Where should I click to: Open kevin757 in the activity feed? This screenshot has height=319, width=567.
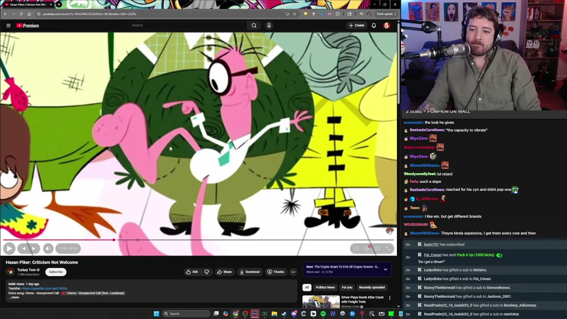(x=431, y=245)
